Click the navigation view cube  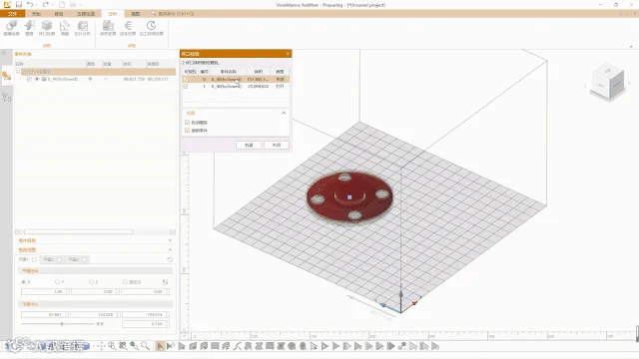[x=608, y=82]
